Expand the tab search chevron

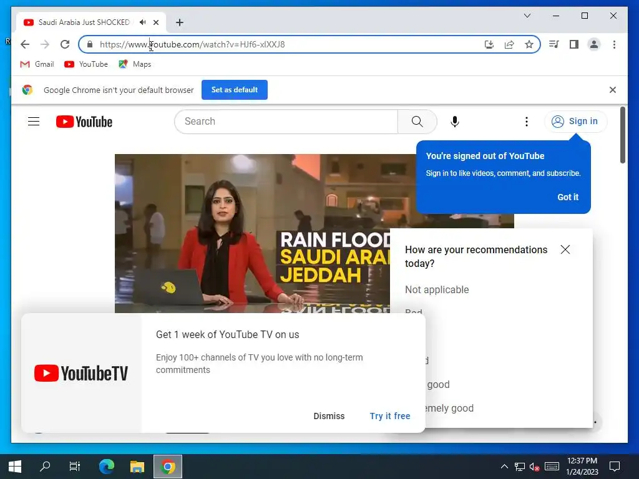(x=527, y=16)
